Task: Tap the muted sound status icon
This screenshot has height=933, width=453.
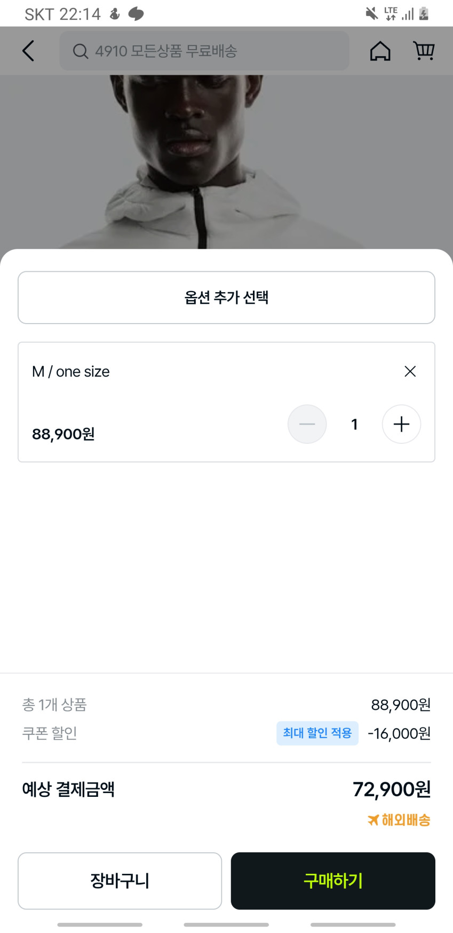Action: (x=371, y=13)
